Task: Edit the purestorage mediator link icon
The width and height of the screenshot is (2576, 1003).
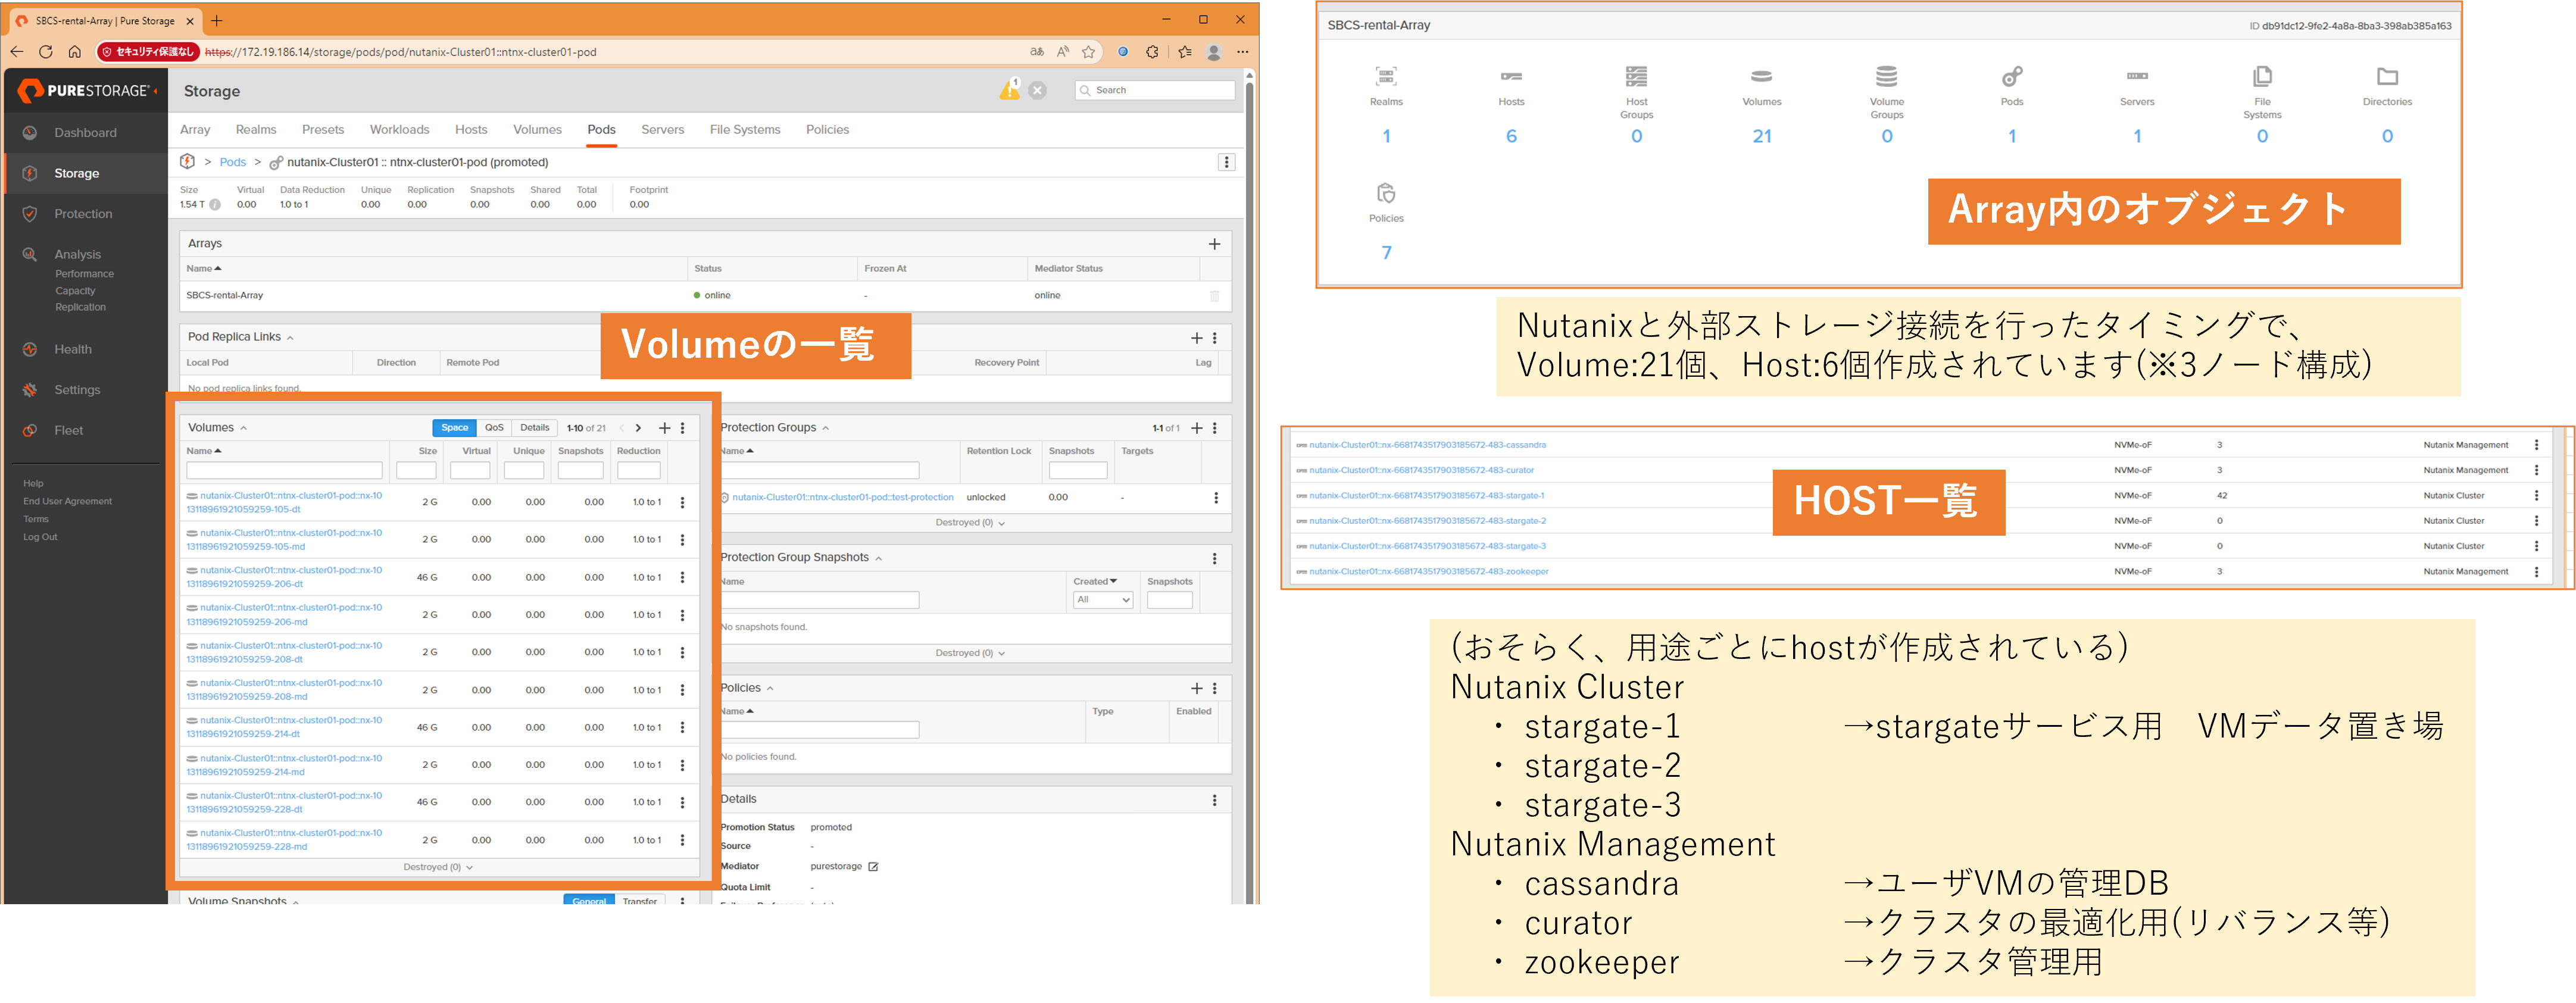Action: coord(873,867)
